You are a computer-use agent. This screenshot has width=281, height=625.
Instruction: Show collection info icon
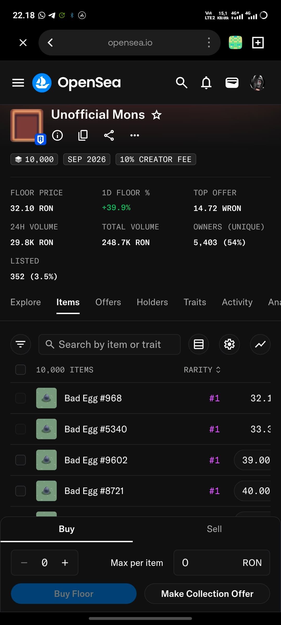pyautogui.click(x=58, y=135)
